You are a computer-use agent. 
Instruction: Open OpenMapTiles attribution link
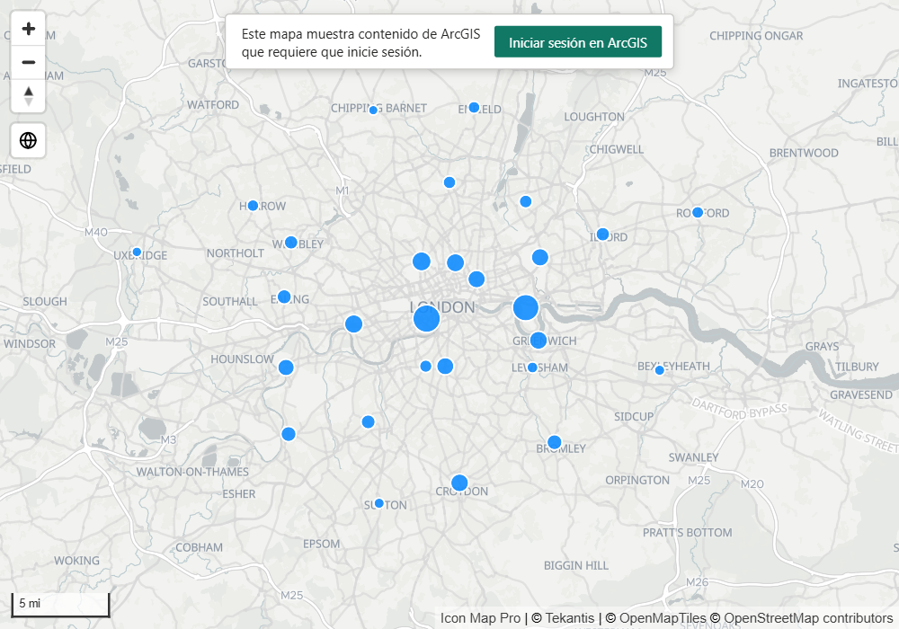coord(655,618)
